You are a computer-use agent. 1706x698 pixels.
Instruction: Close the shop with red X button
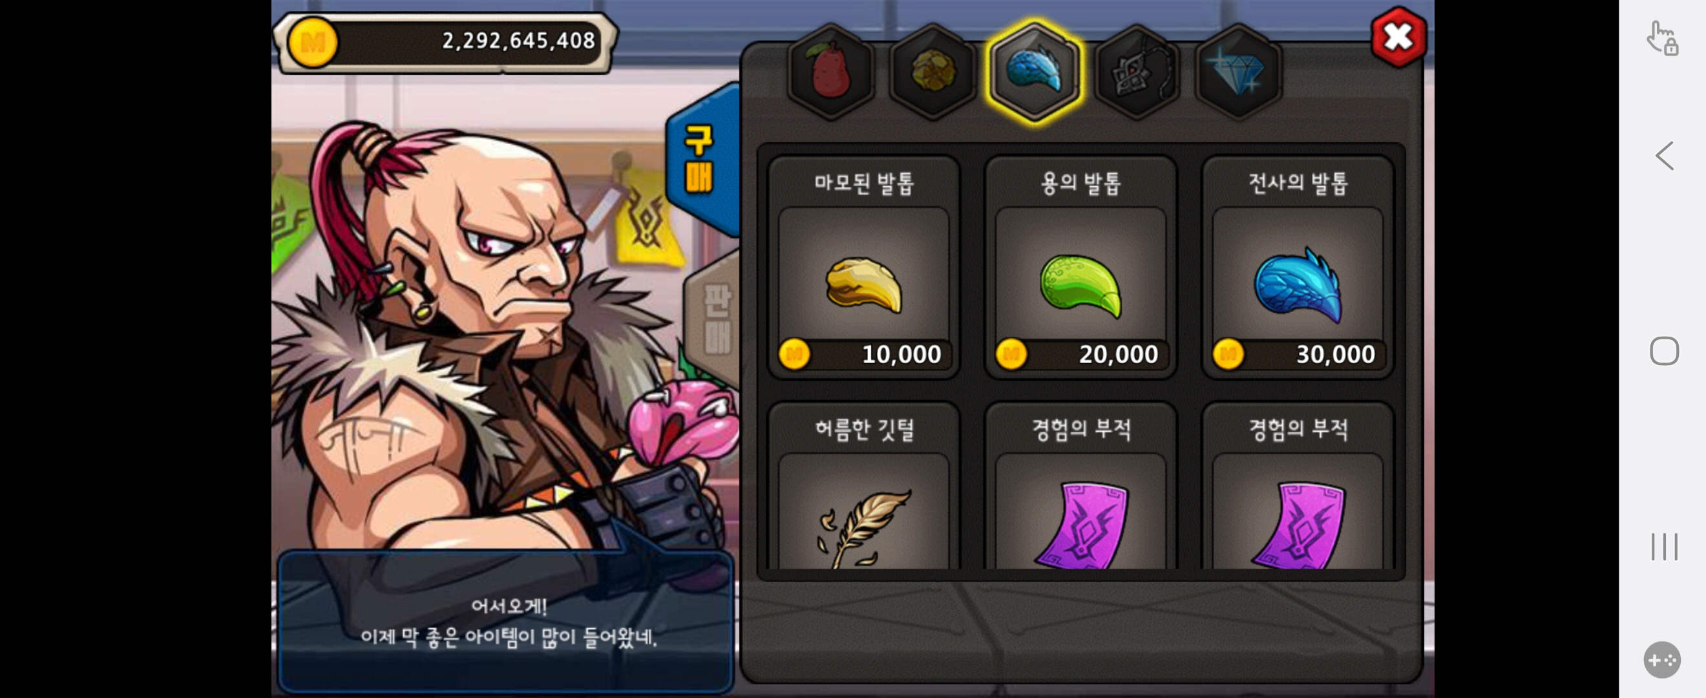click(1398, 37)
